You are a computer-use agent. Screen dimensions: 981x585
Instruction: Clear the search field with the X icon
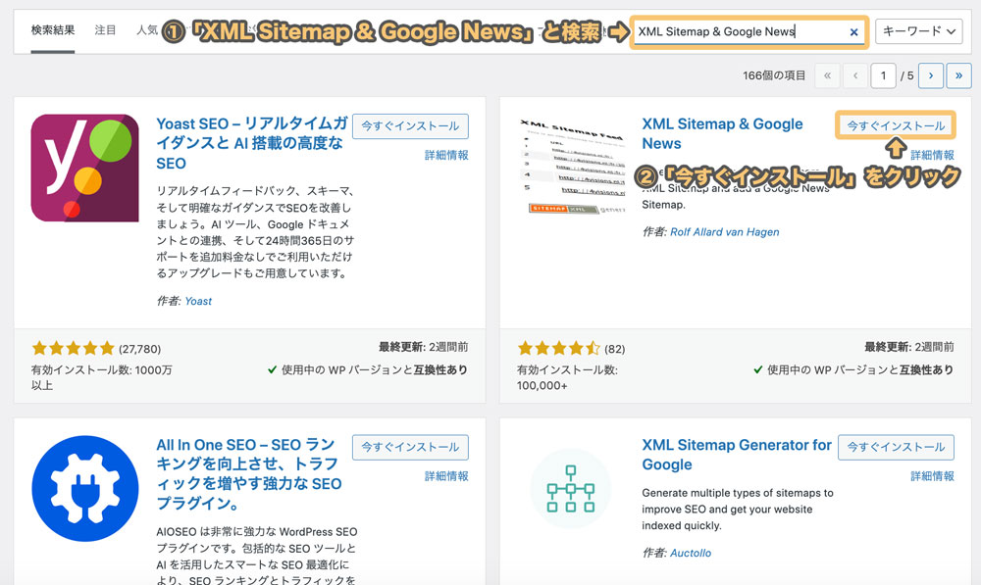click(853, 32)
